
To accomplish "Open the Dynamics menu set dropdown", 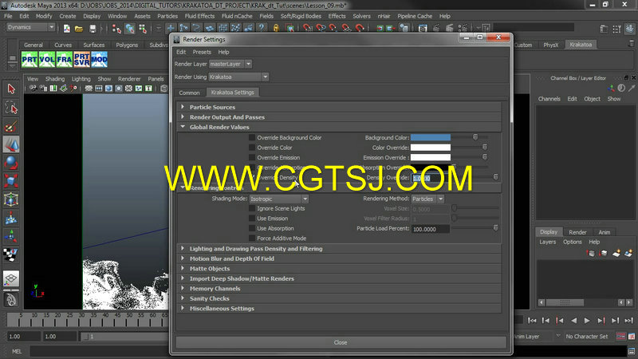I will [30, 27].
